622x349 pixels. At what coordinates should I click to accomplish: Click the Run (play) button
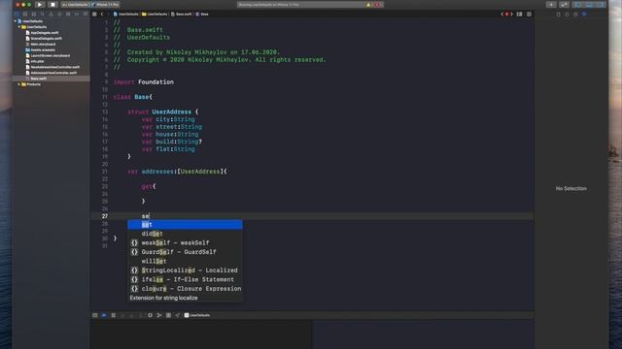tap(40, 4)
